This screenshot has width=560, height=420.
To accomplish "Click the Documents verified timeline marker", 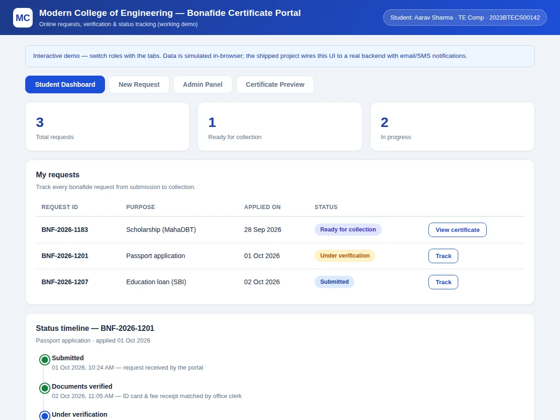I will pyautogui.click(x=45, y=388).
